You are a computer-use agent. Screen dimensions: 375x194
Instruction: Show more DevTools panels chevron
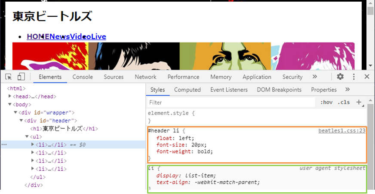[x=314, y=76]
